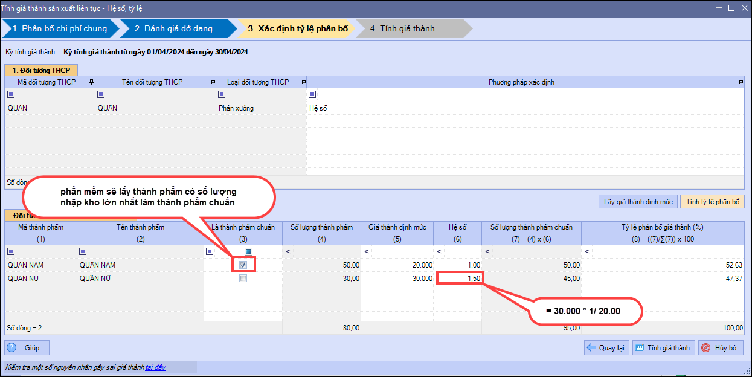This screenshot has width=752, height=377.
Task: Click filter icon under Phương pháp xác định
Action: [312, 94]
